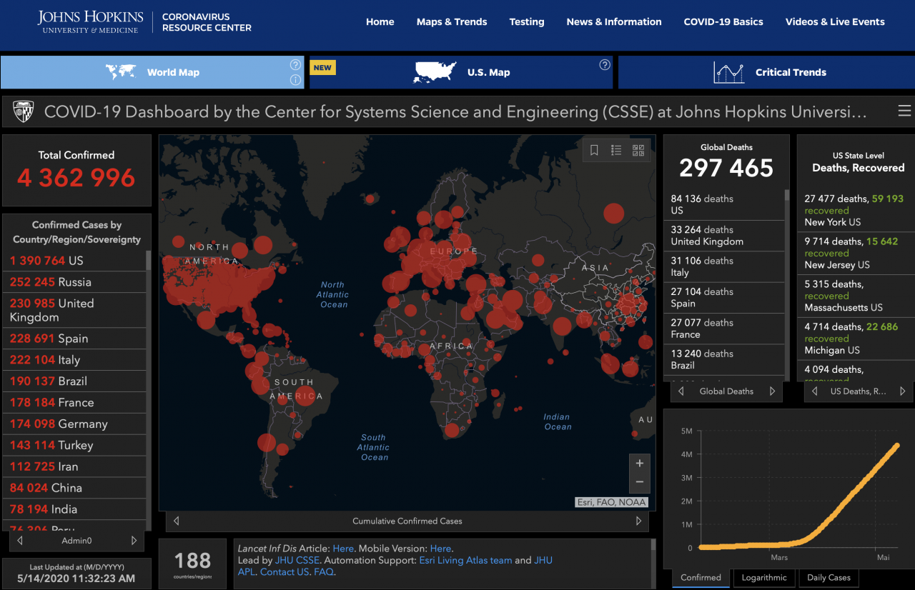The width and height of the screenshot is (915, 590).
Task: Click the question mark help icon on World Map tab
Action: (x=295, y=64)
